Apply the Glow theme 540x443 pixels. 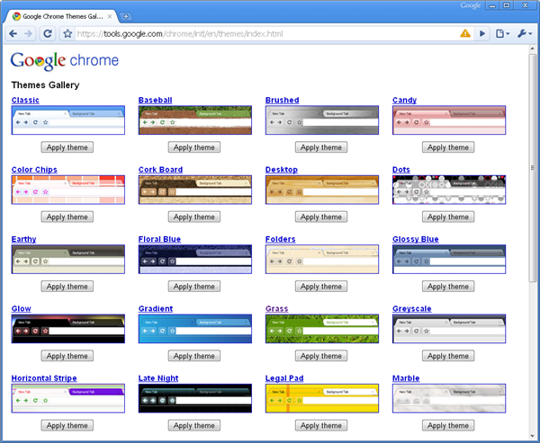click(67, 356)
